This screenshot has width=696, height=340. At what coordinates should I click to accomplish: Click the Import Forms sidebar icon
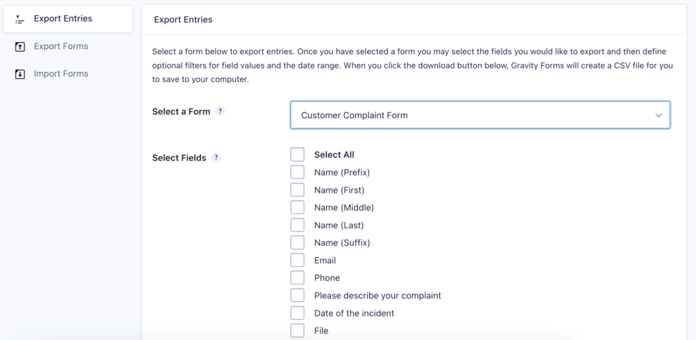point(20,74)
